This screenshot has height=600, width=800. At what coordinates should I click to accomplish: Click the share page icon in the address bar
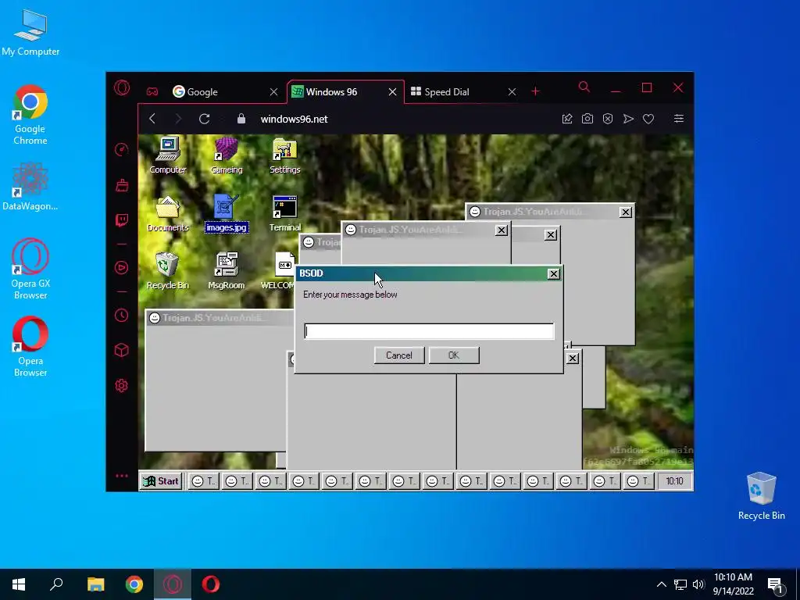567,119
